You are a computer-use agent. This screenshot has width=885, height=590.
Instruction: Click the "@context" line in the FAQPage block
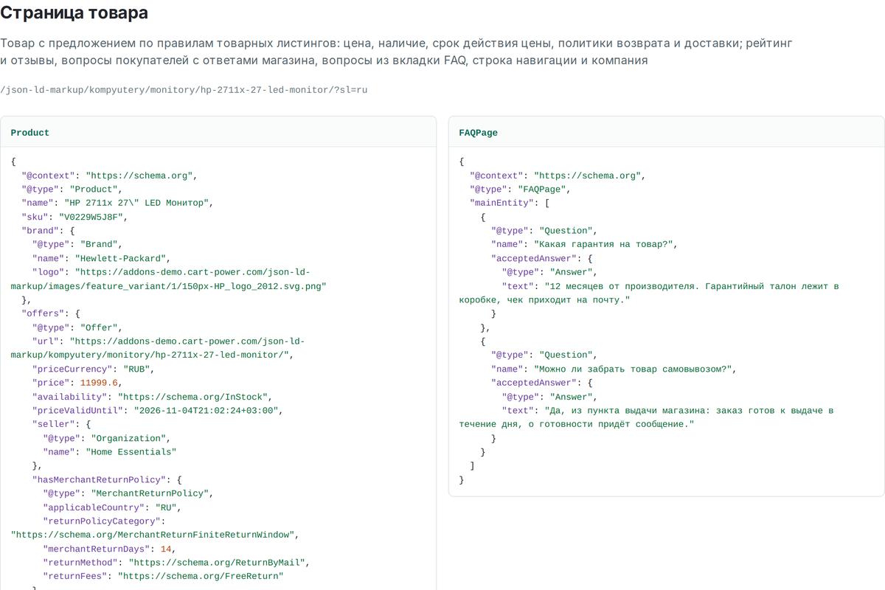coord(557,176)
